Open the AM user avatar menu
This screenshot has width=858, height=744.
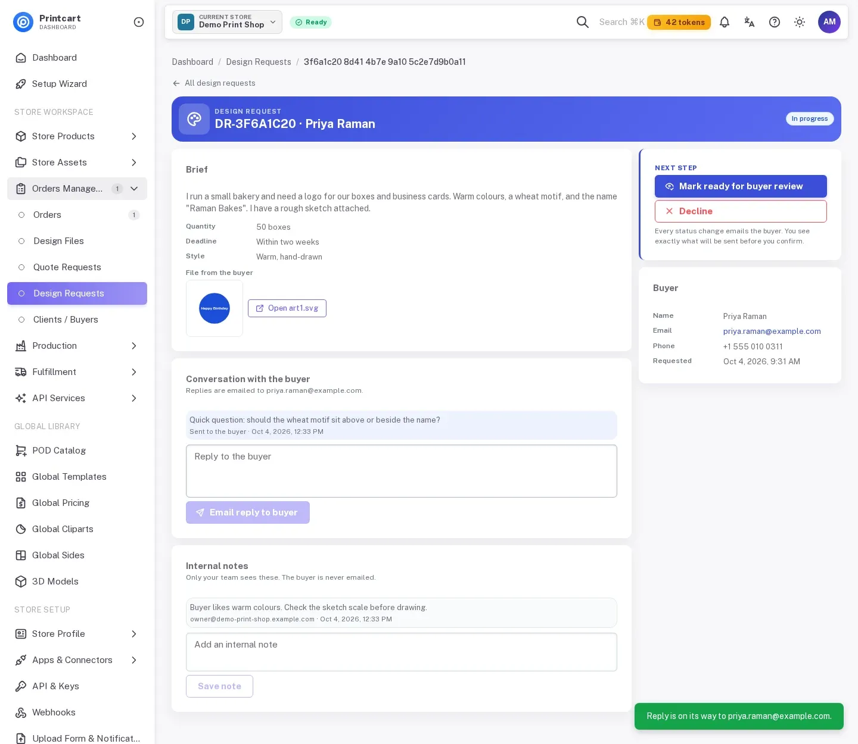click(x=829, y=22)
